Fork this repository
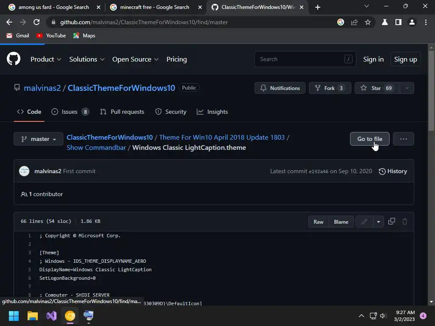The height and width of the screenshot is (326, 435). [x=330, y=88]
